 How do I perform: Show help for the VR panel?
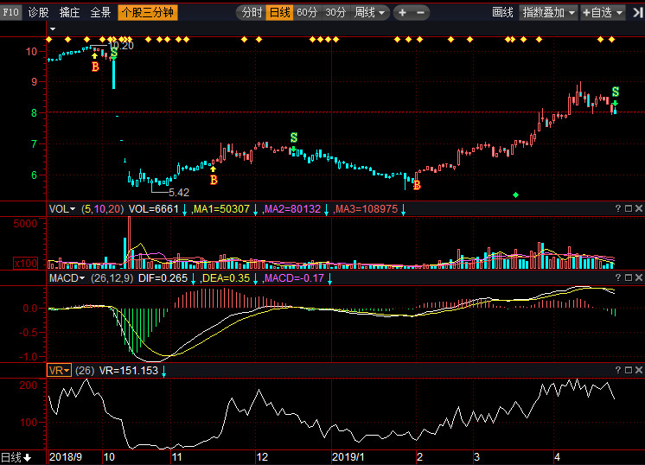tap(618, 370)
